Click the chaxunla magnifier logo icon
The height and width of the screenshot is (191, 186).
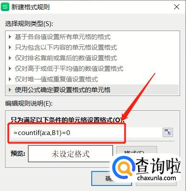[124, 168]
